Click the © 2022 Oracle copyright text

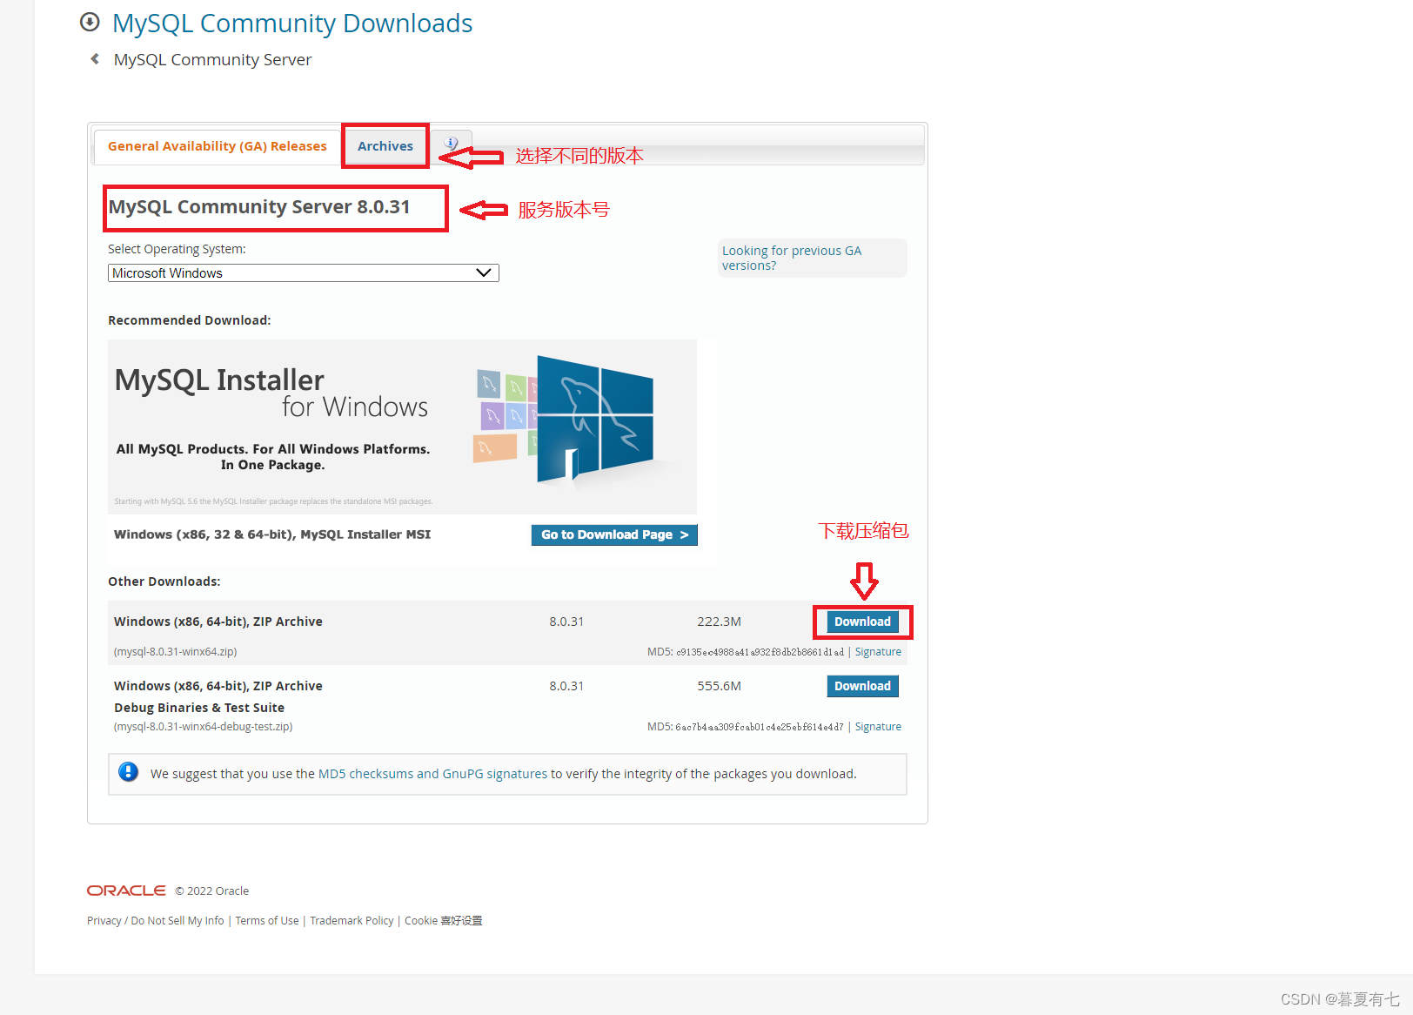tap(212, 891)
